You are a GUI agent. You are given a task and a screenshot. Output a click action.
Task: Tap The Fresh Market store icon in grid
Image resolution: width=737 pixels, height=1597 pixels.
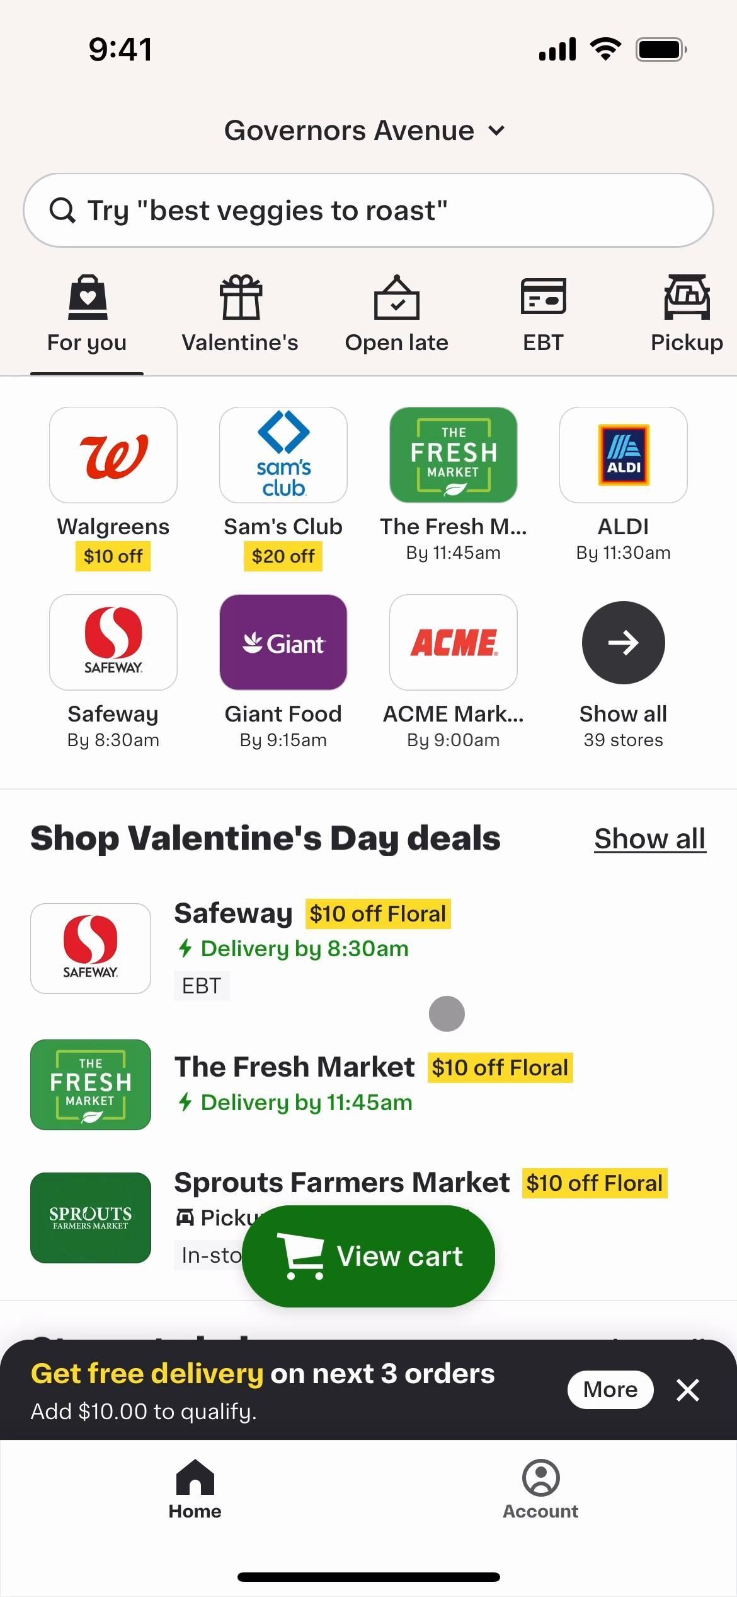(x=454, y=455)
